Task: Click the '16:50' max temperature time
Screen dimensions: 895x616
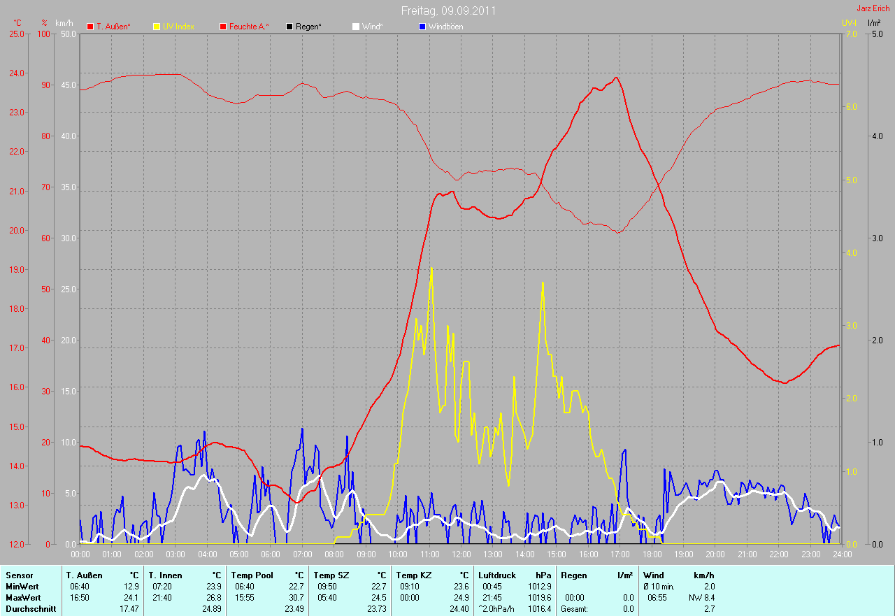Action: click(80, 598)
